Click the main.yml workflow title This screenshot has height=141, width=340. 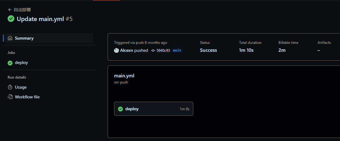124,76
